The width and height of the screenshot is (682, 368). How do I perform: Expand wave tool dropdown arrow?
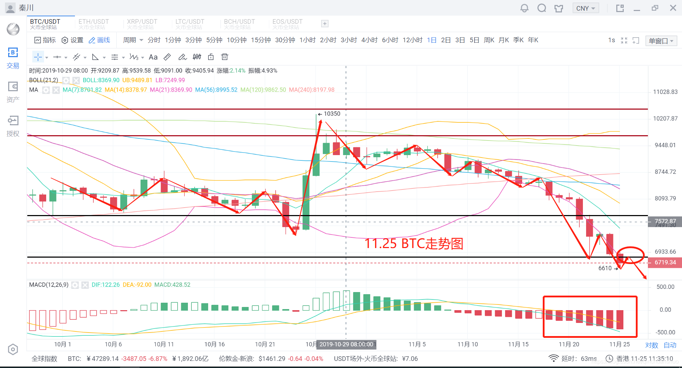pyautogui.click(x=142, y=57)
